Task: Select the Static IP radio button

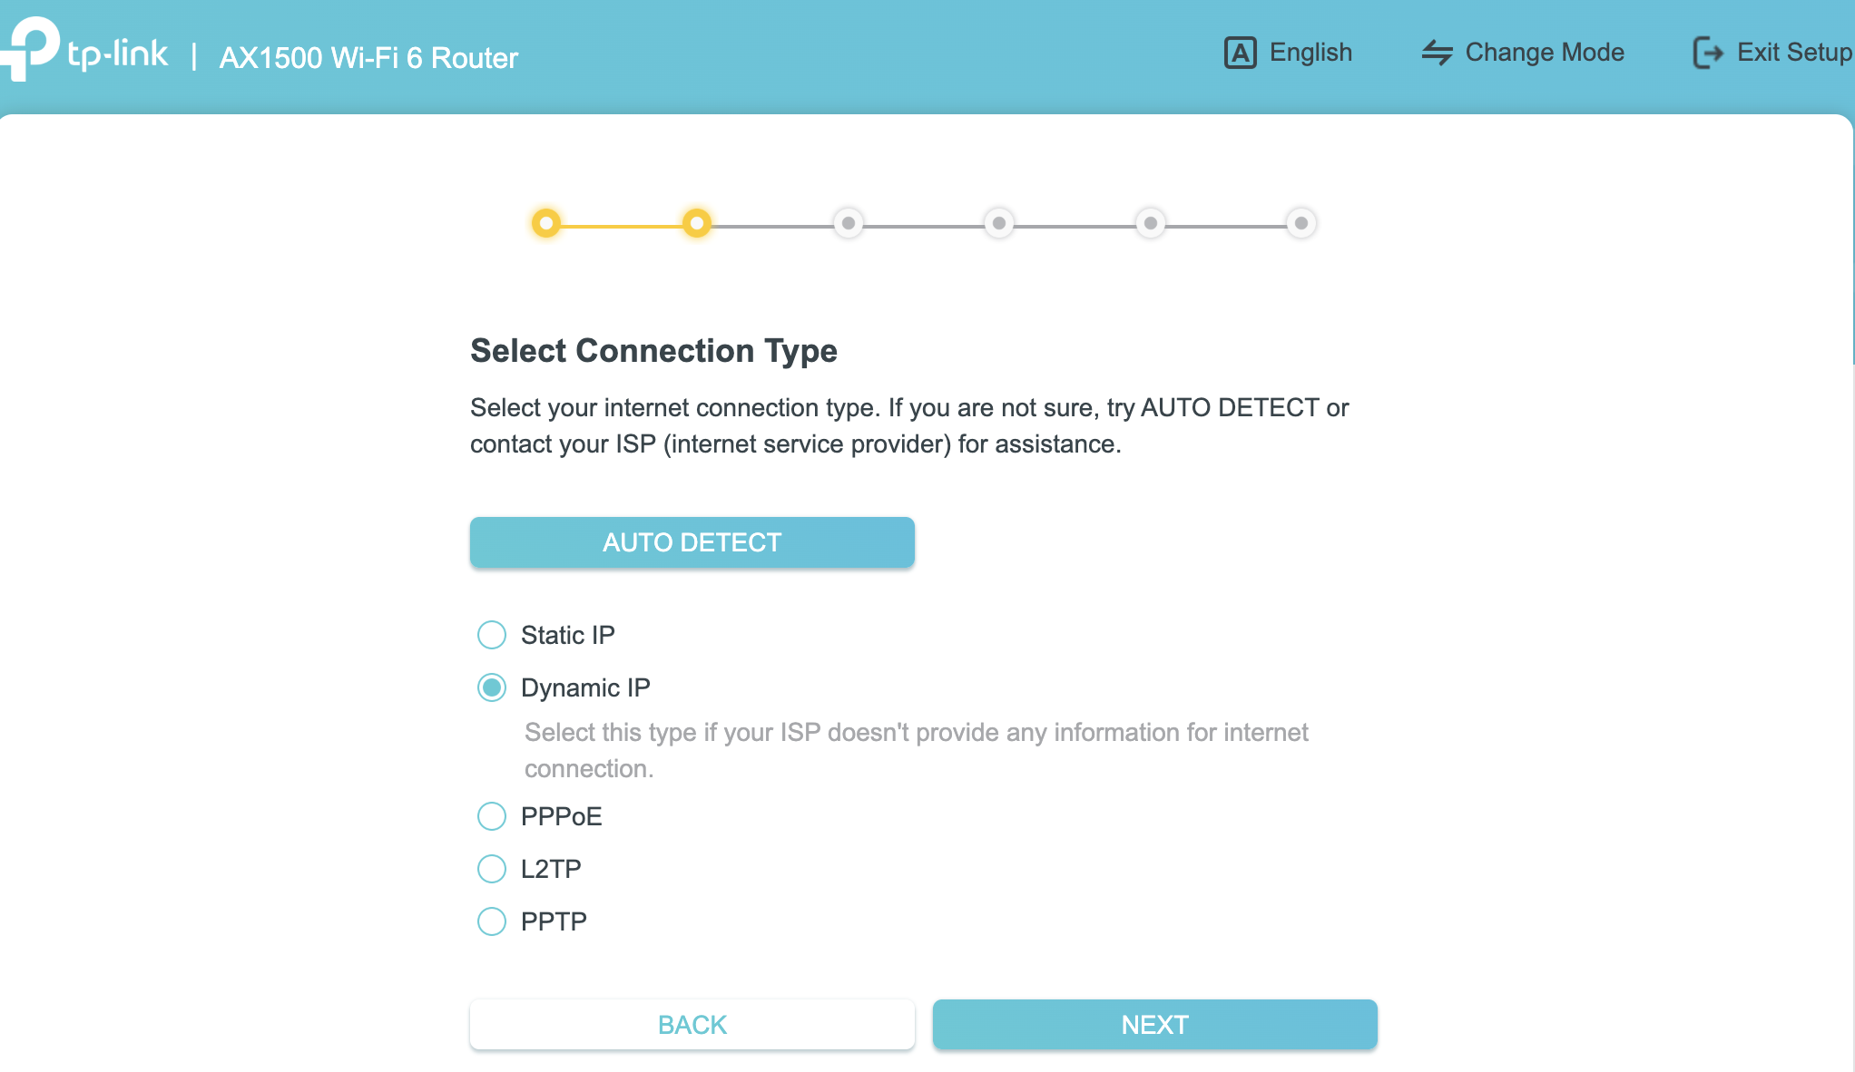Action: pos(492,635)
